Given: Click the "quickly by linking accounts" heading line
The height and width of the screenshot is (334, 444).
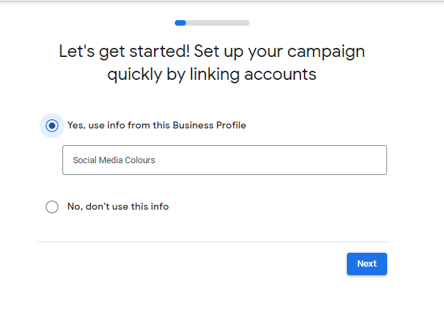Looking at the screenshot, I should pyautogui.click(x=212, y=74).
